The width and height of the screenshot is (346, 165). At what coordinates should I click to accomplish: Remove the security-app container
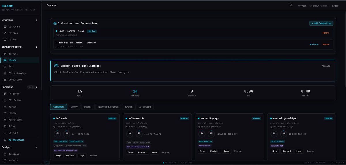coord(238,151)
